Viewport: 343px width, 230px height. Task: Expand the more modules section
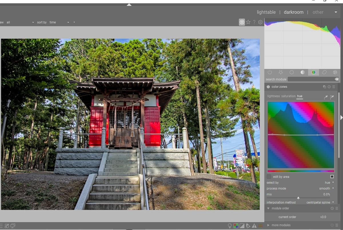pos(268,225)
